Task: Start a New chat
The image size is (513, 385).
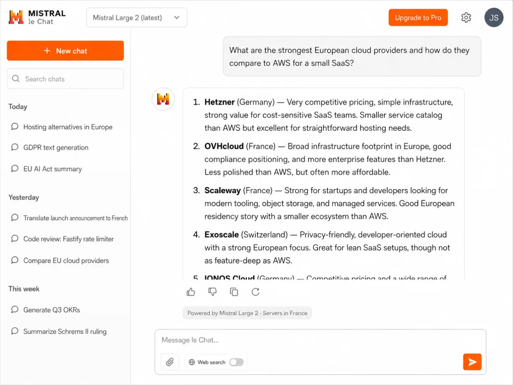Action: pos(65,51)
